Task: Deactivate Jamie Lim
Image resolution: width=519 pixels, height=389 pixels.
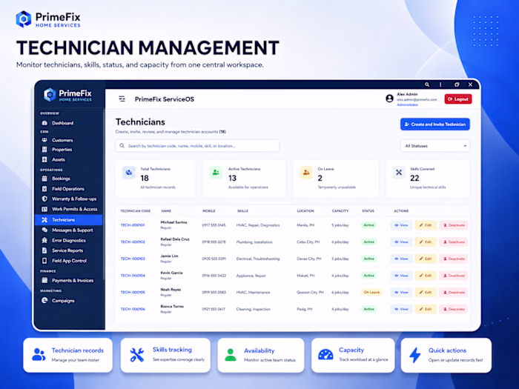Action: (x=454, y=259)
